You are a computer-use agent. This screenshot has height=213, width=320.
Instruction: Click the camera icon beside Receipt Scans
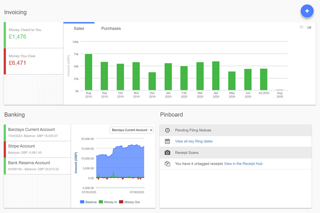tap(167, 153)
